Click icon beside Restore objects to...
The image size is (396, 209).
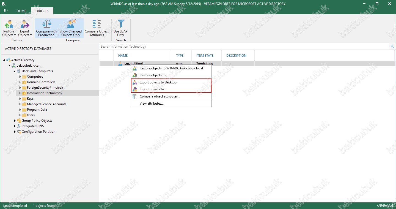(x=135, y=75)
